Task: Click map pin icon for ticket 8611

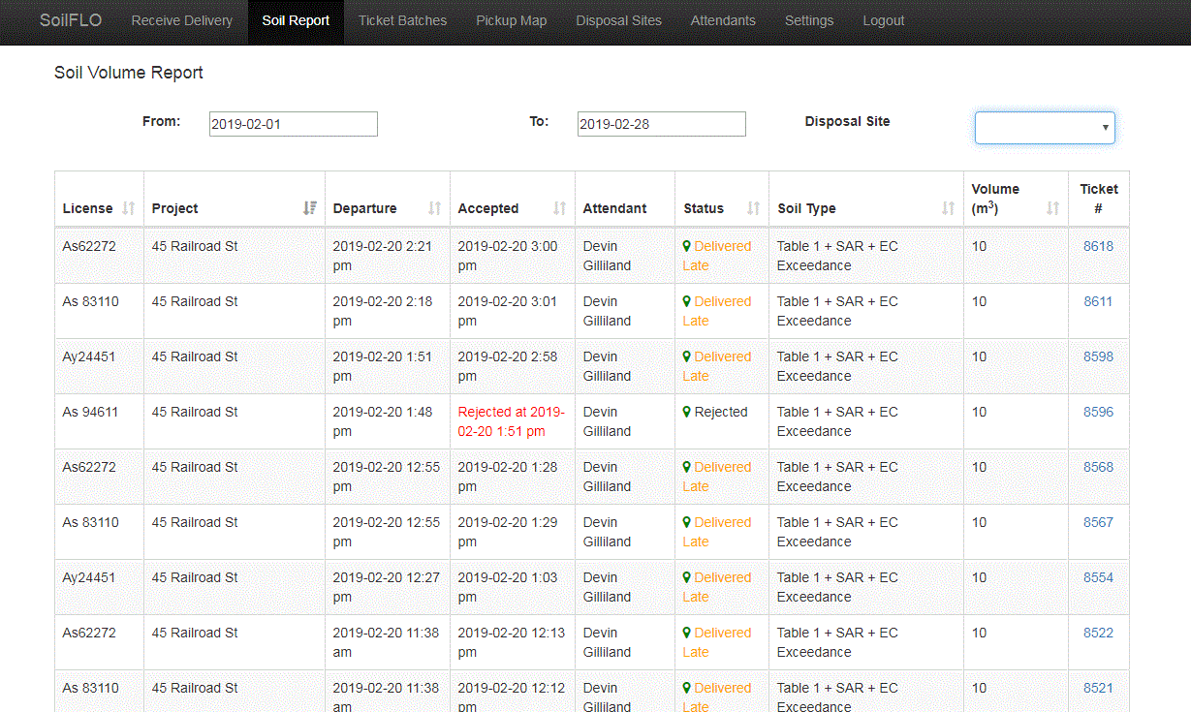Action: [687, 301]
